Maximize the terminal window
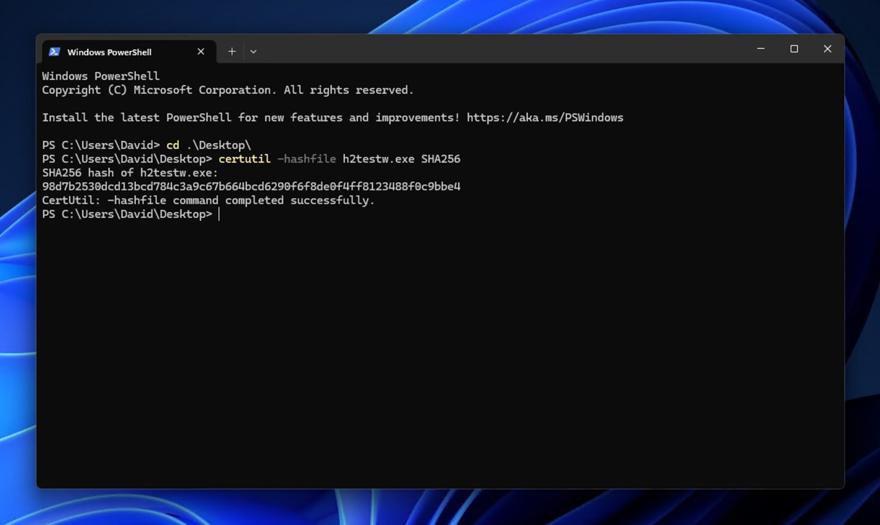This screenshot has height=525, width=880. pyautogui.click(x=794, y=49)
